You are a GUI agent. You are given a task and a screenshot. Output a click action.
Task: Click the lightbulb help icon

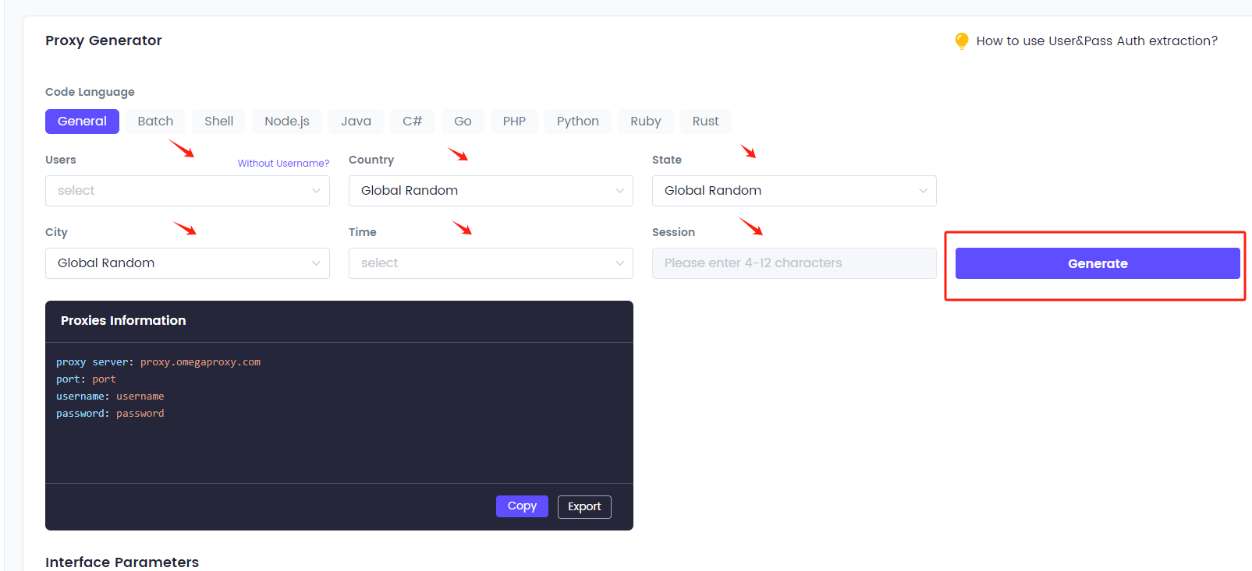(962, 41)
